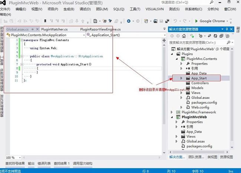Switch to the PluginRazorViewEngine.cs tab

(x=100, y=29)
